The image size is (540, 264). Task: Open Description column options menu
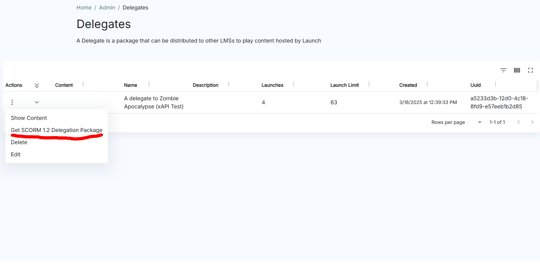[228, 84]
